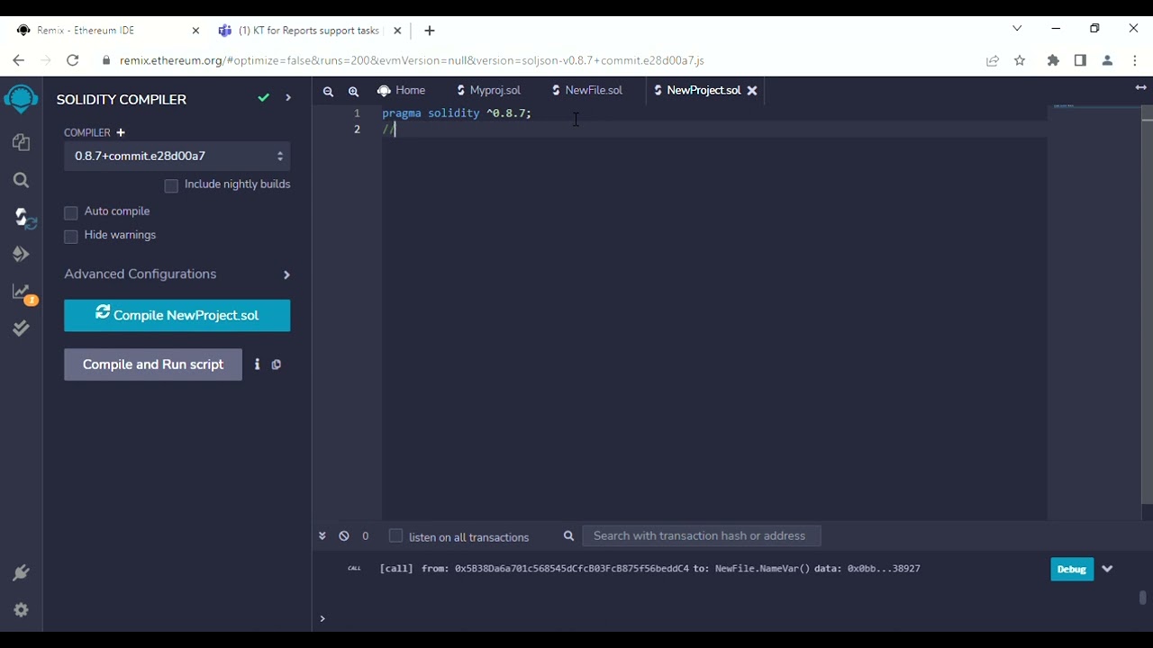
Task: Open the Plugin manager plug icon
Action: [22, 573]
